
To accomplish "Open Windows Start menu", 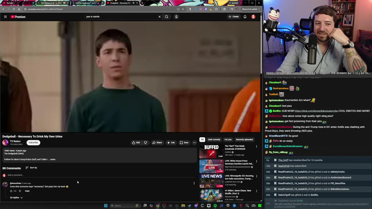I will 106,206.
